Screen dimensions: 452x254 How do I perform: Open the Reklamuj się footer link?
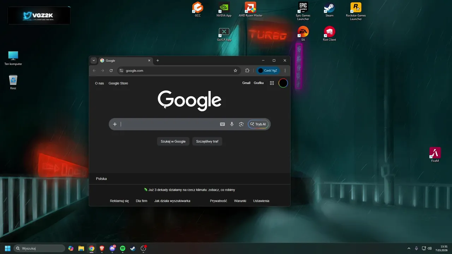tap(119, 201)
